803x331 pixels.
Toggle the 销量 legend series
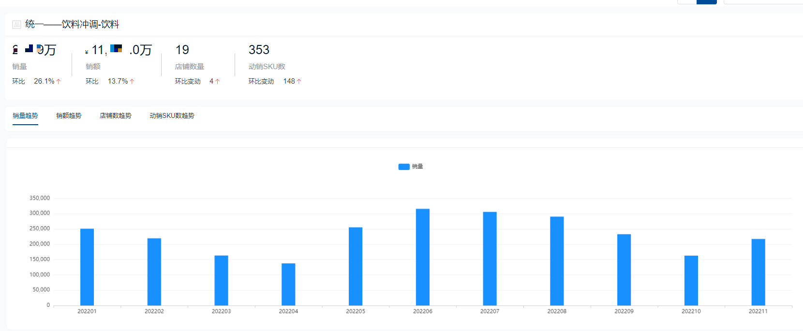point(411,166)
